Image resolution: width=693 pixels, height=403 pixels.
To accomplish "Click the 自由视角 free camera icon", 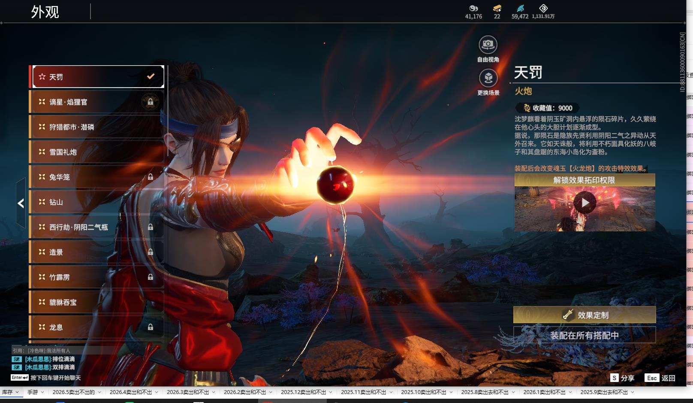I will [x=488, y=44].
